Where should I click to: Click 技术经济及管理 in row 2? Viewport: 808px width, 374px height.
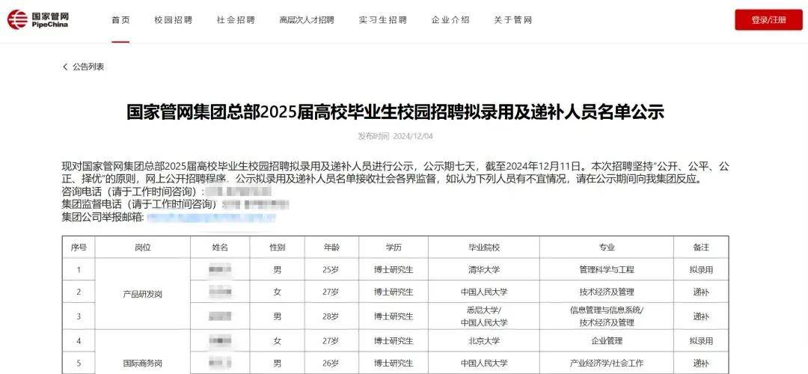click(607, 292)
